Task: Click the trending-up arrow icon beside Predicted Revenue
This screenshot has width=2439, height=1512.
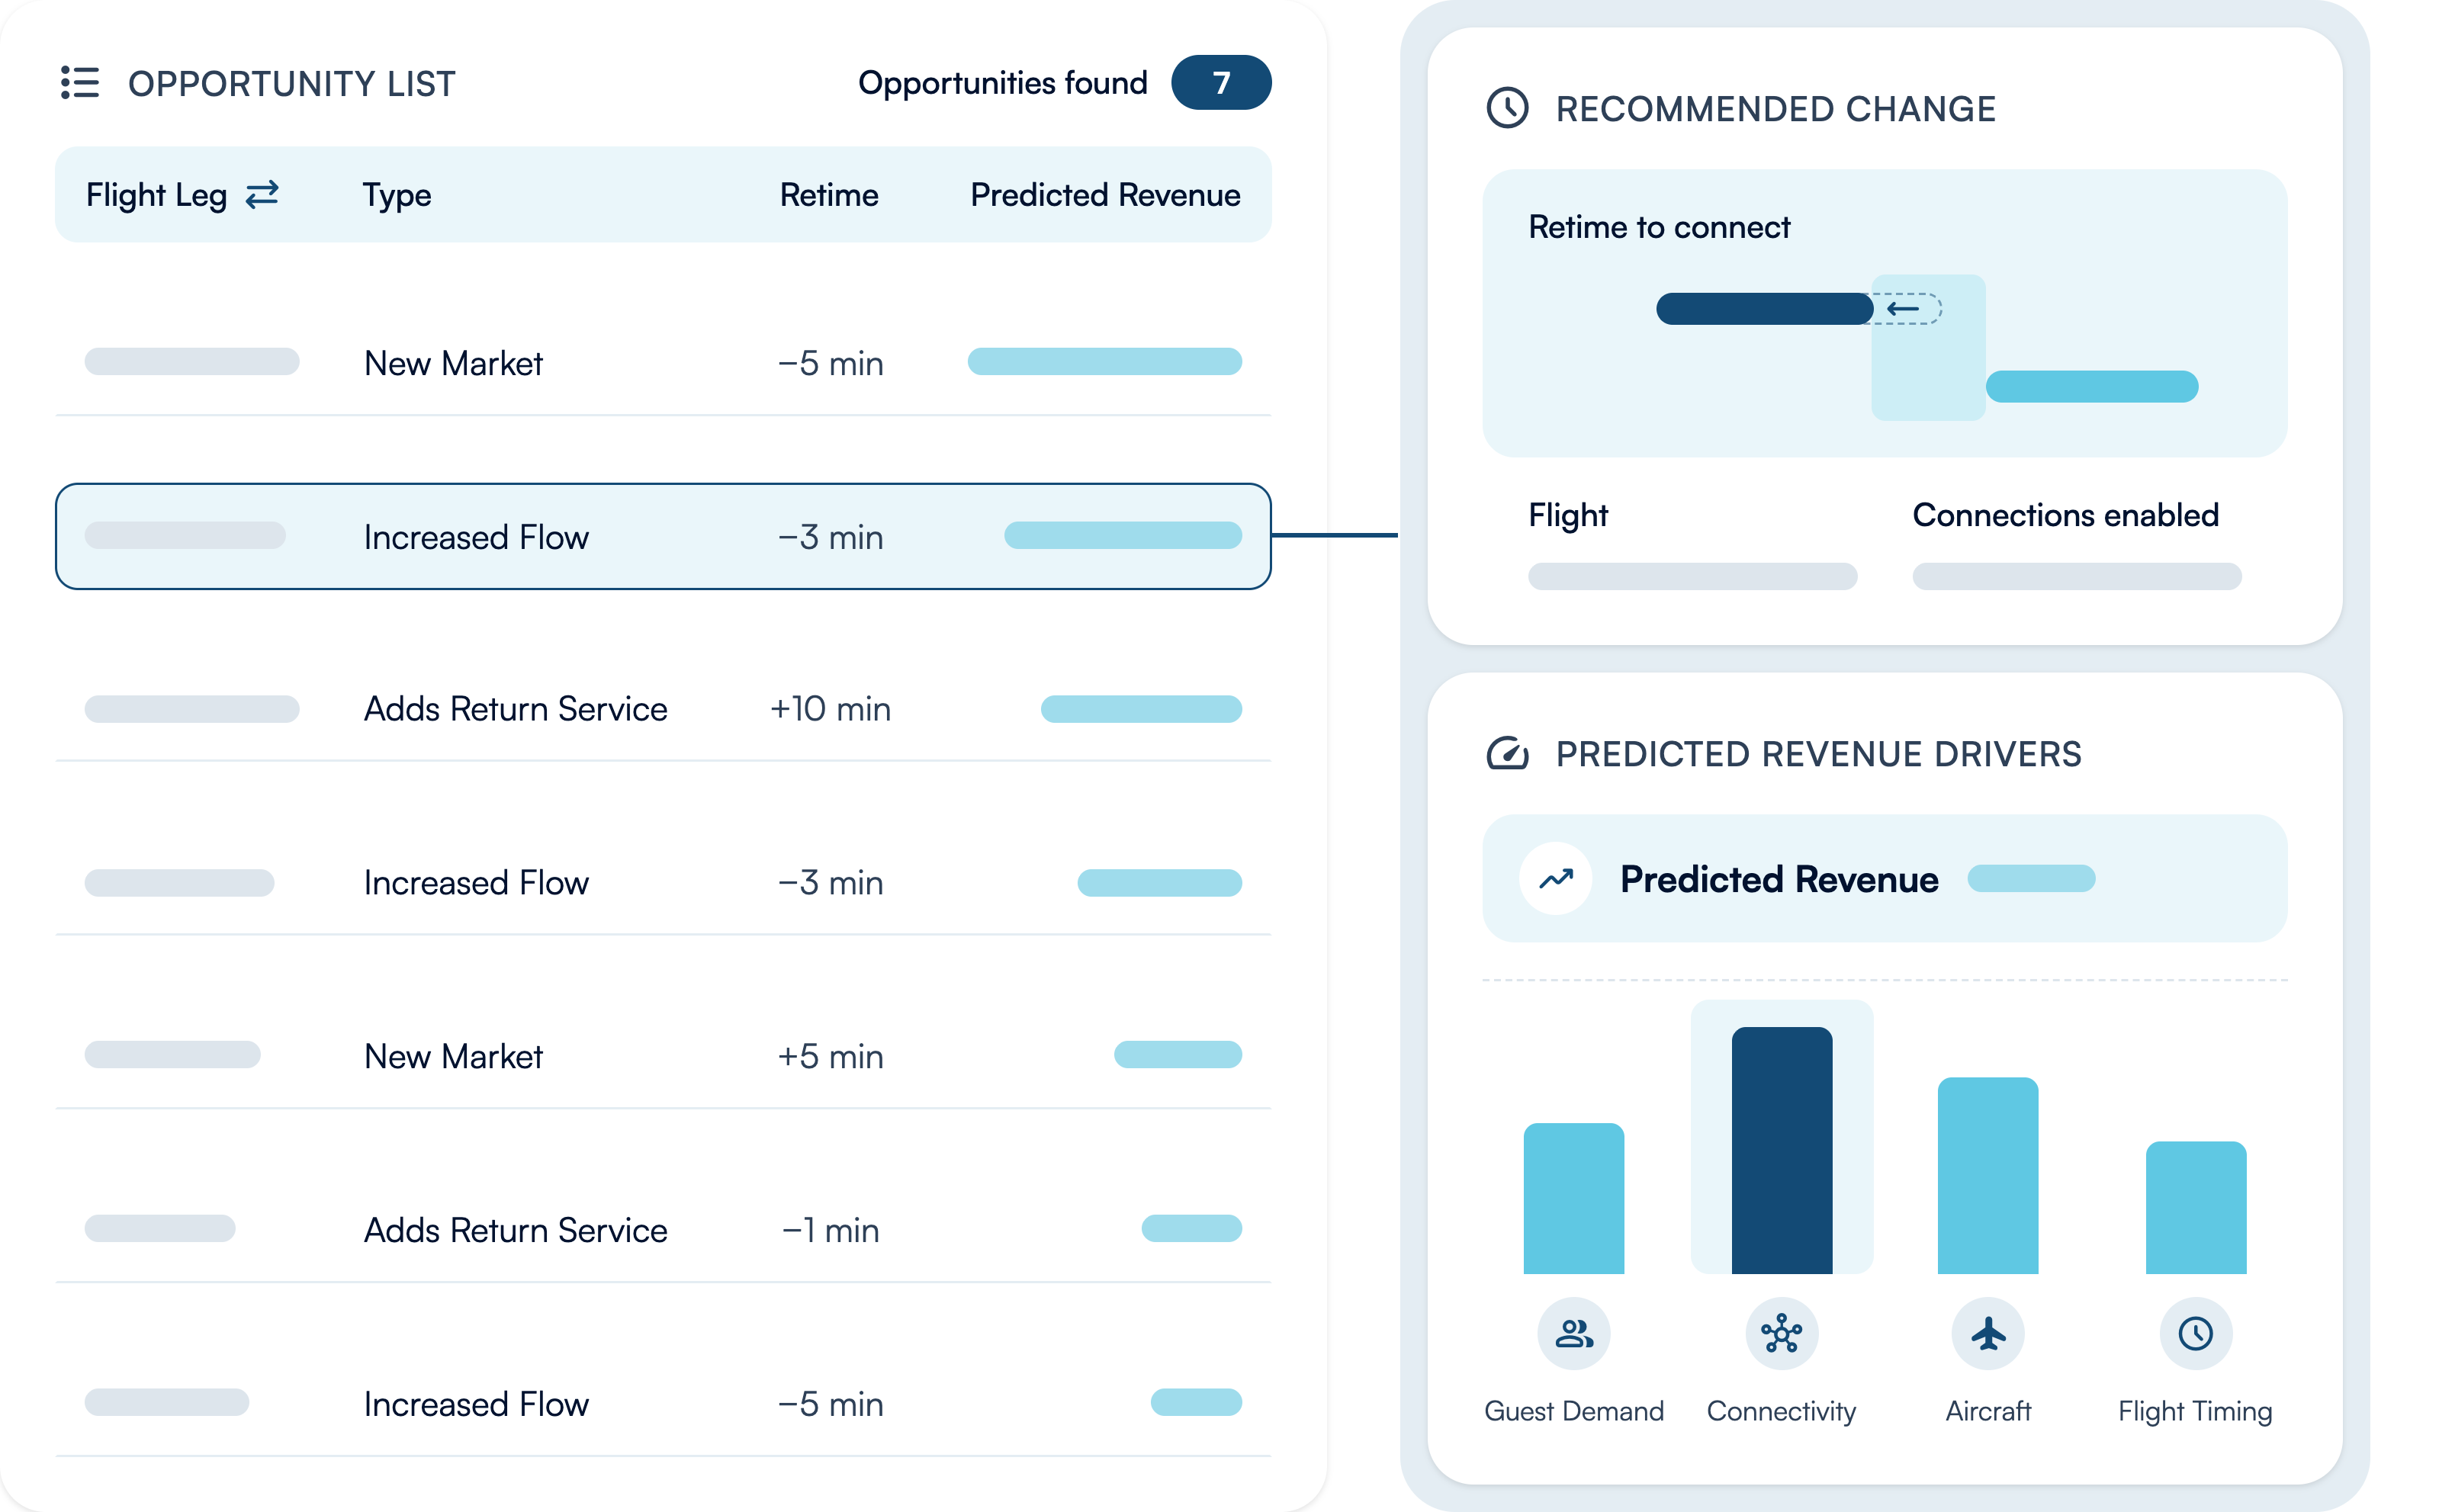Action: click(x=1555, y=879)
